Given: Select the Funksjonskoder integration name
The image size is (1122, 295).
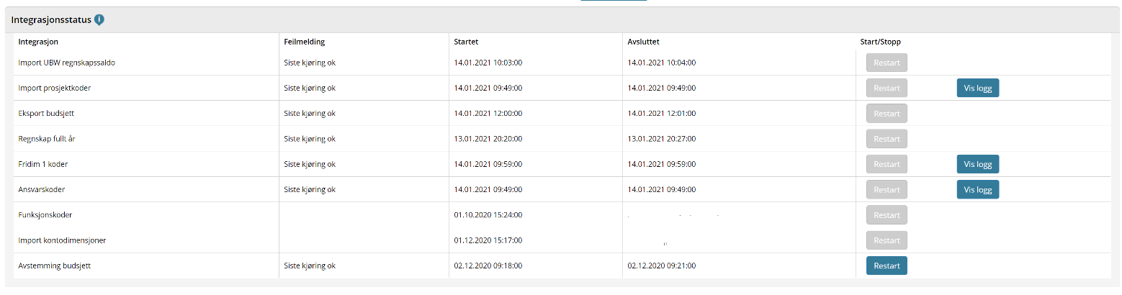Looking at the screenshot, I should pos(45,214).
